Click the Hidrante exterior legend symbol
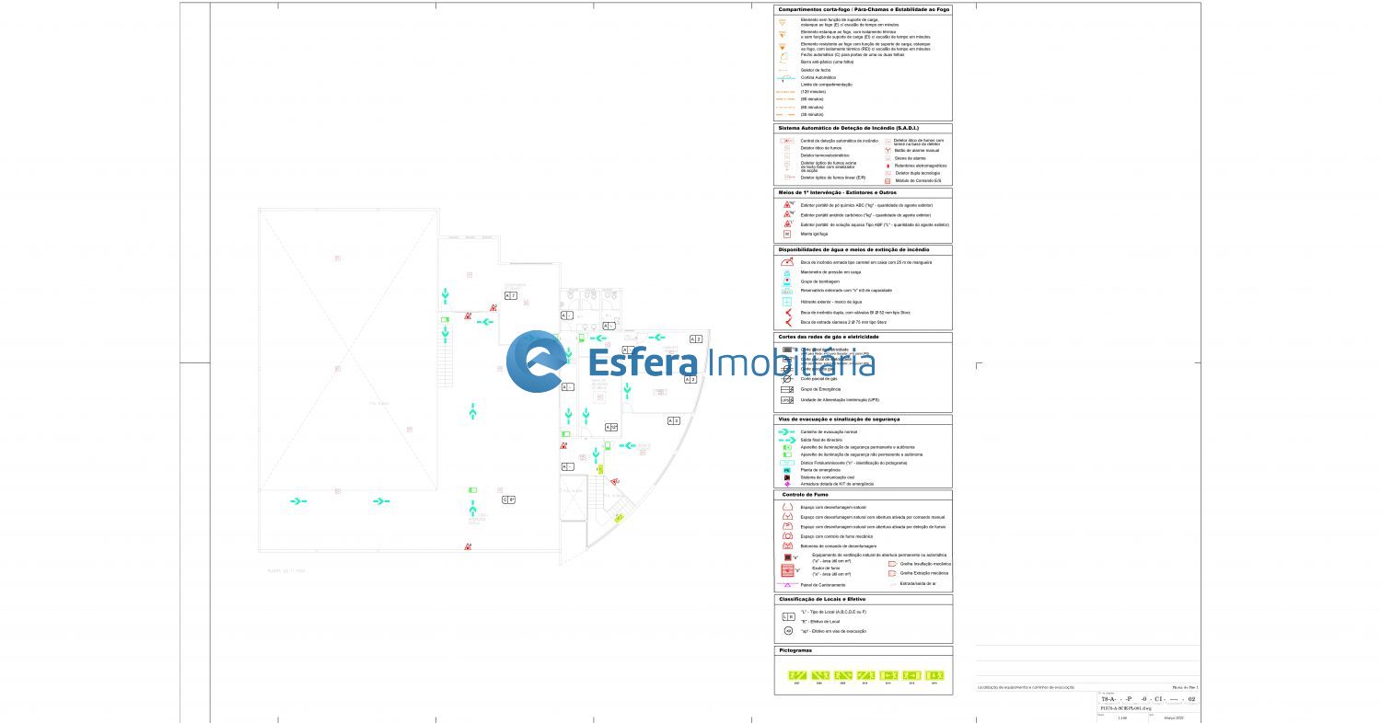 coord(787,302)
